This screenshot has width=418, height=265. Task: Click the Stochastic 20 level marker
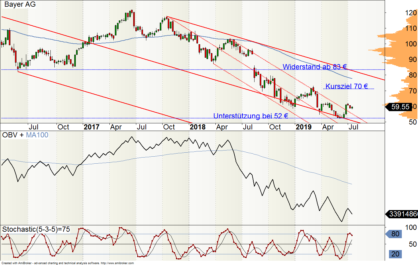click(395, 254)
